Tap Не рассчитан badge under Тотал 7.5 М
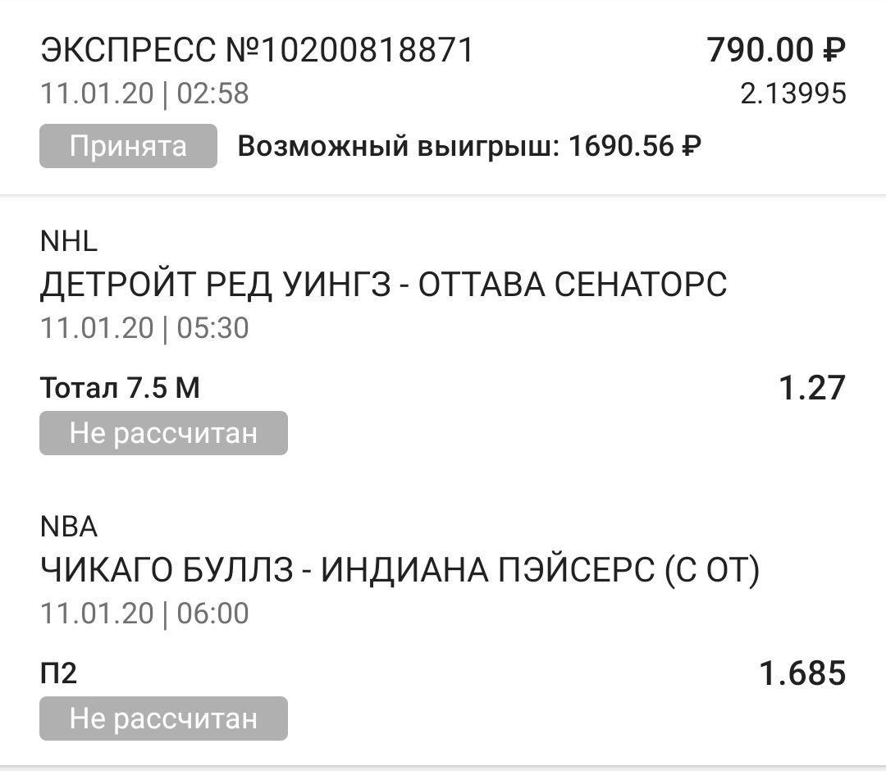886x771 pixels. click(x=163, y=433)
